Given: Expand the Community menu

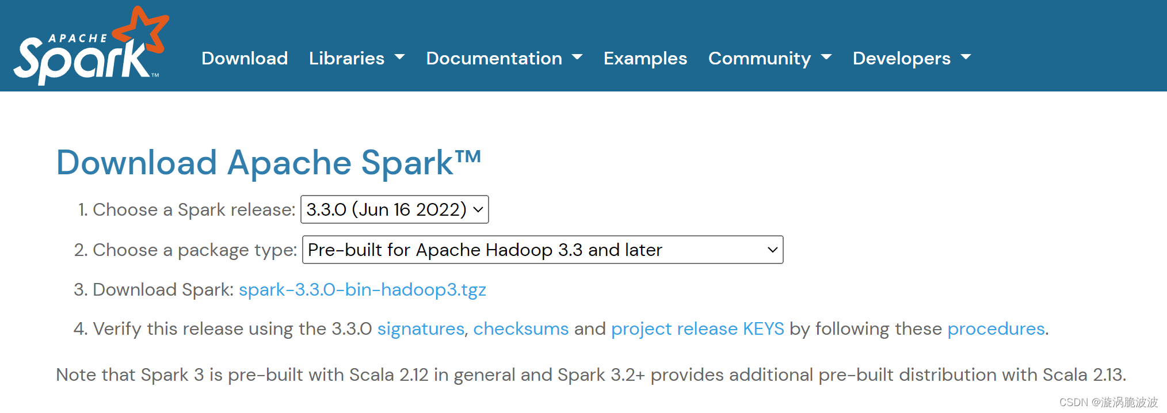Looking at the screenshot, I should pyautogui.click(x=770, y=58).
